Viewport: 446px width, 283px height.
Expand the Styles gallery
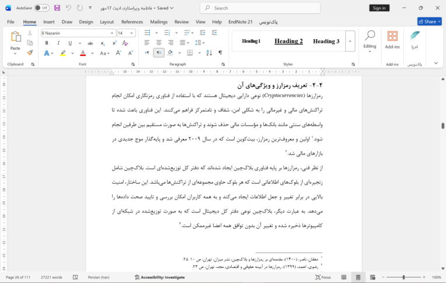tap(350, 41)
